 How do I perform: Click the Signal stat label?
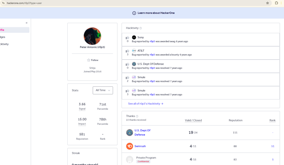(82, 109)
